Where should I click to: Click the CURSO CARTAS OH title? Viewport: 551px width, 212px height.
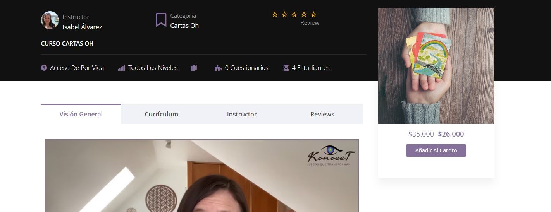click(67, 43)
